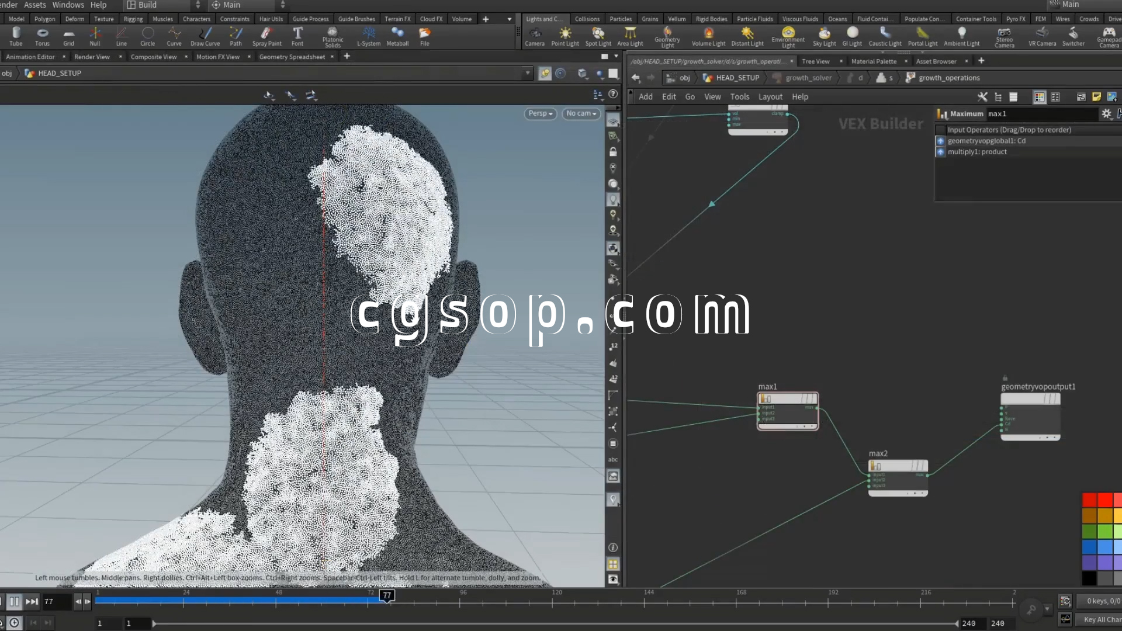Switch to the Geometry Spreadsheet tab
The image size is (1122, 631).
292,57
